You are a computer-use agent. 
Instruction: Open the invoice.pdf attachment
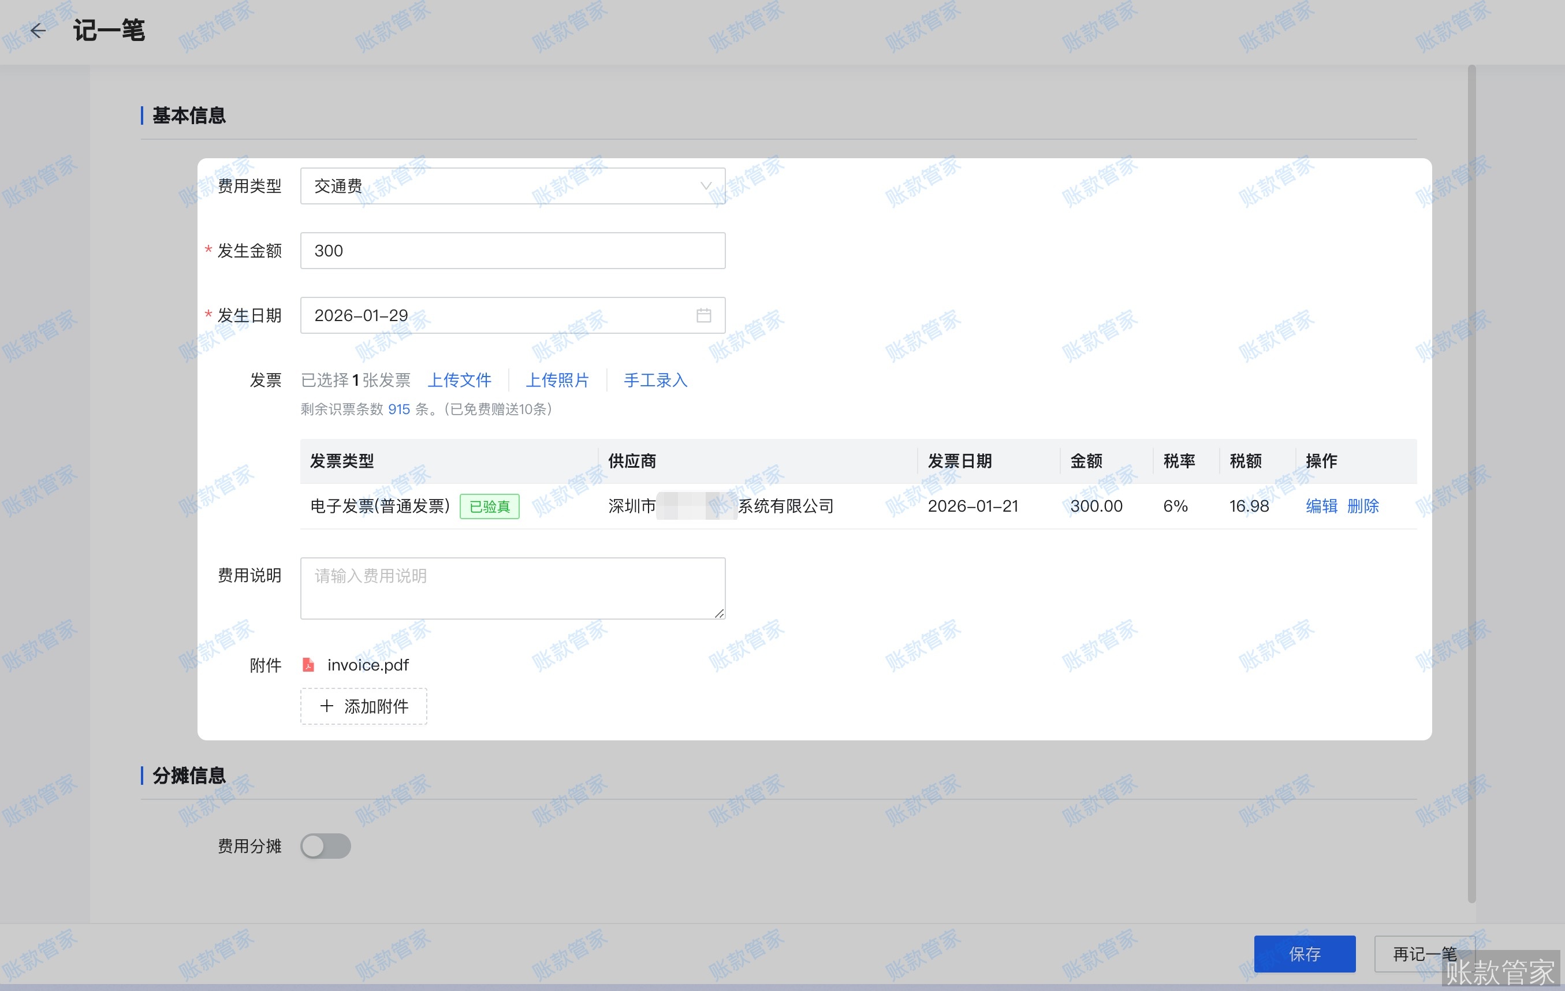click(x=368, y=665)
